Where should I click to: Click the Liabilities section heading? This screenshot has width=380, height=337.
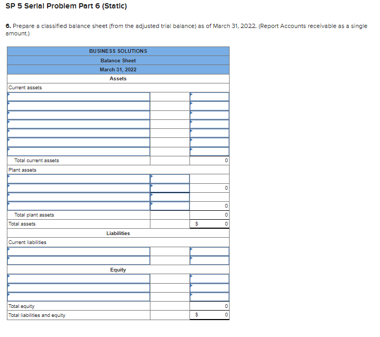click(x=118, y=233)
